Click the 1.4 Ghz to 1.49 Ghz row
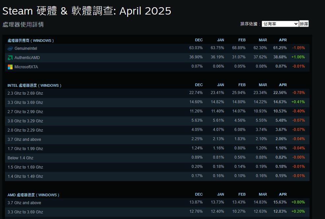The height and width of the screenshot is (219, 325). click(x=157, y=176)
